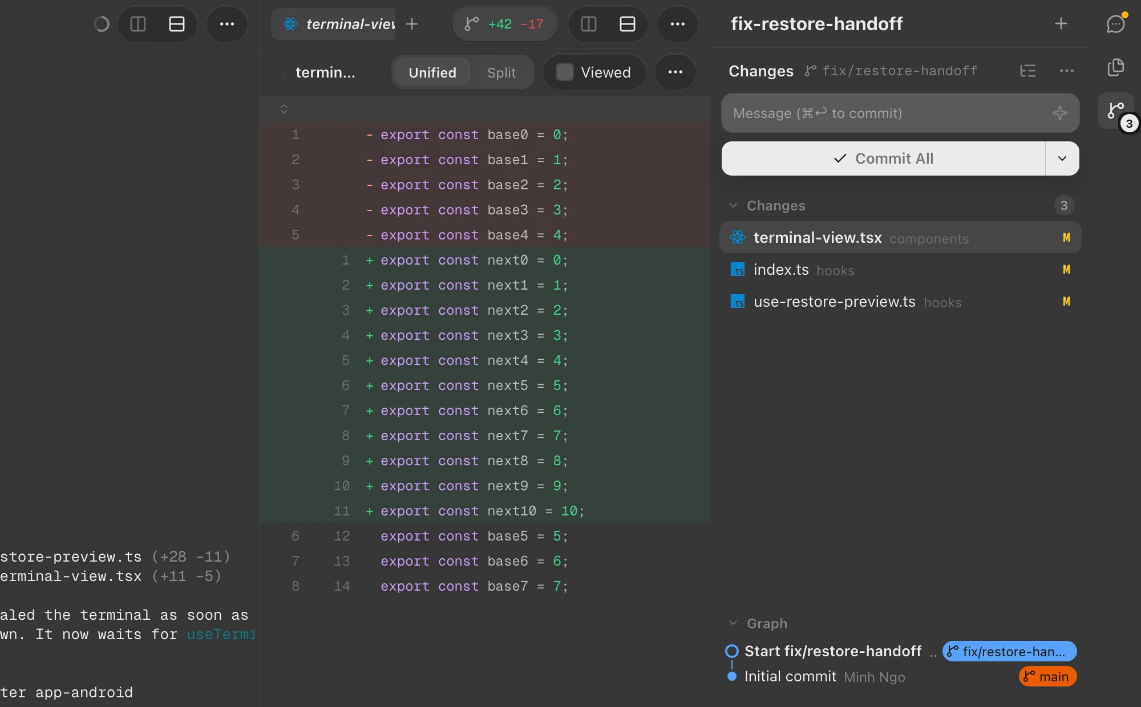This screenshot has height=707, width=1141.
Task: Click the Commit All button
Action: (884, 159)
